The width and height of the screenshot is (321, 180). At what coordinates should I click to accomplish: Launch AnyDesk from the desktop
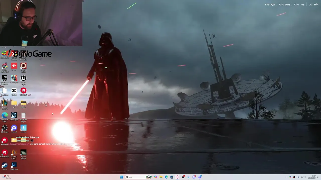coord(14,67)
